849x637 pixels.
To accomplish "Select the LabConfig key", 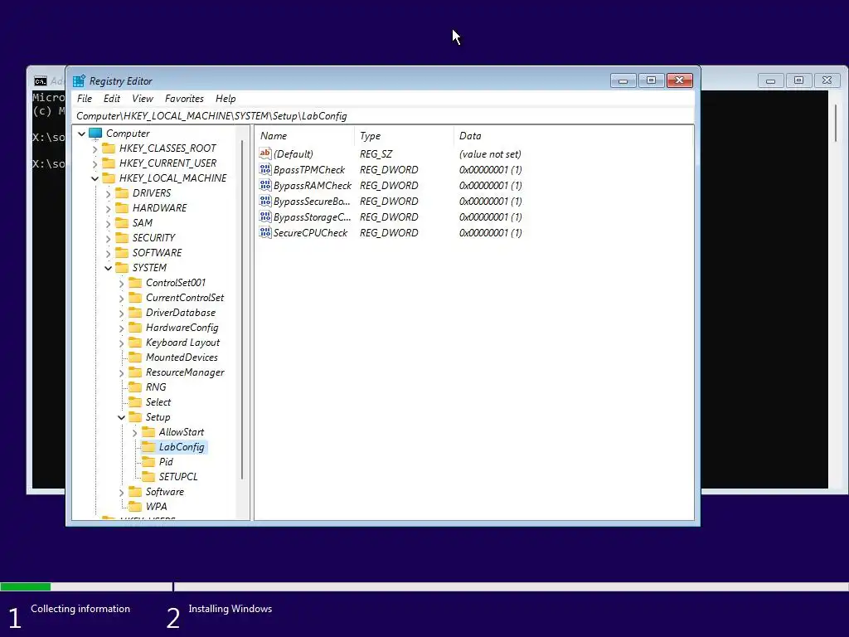I will [x=182, y=447].
